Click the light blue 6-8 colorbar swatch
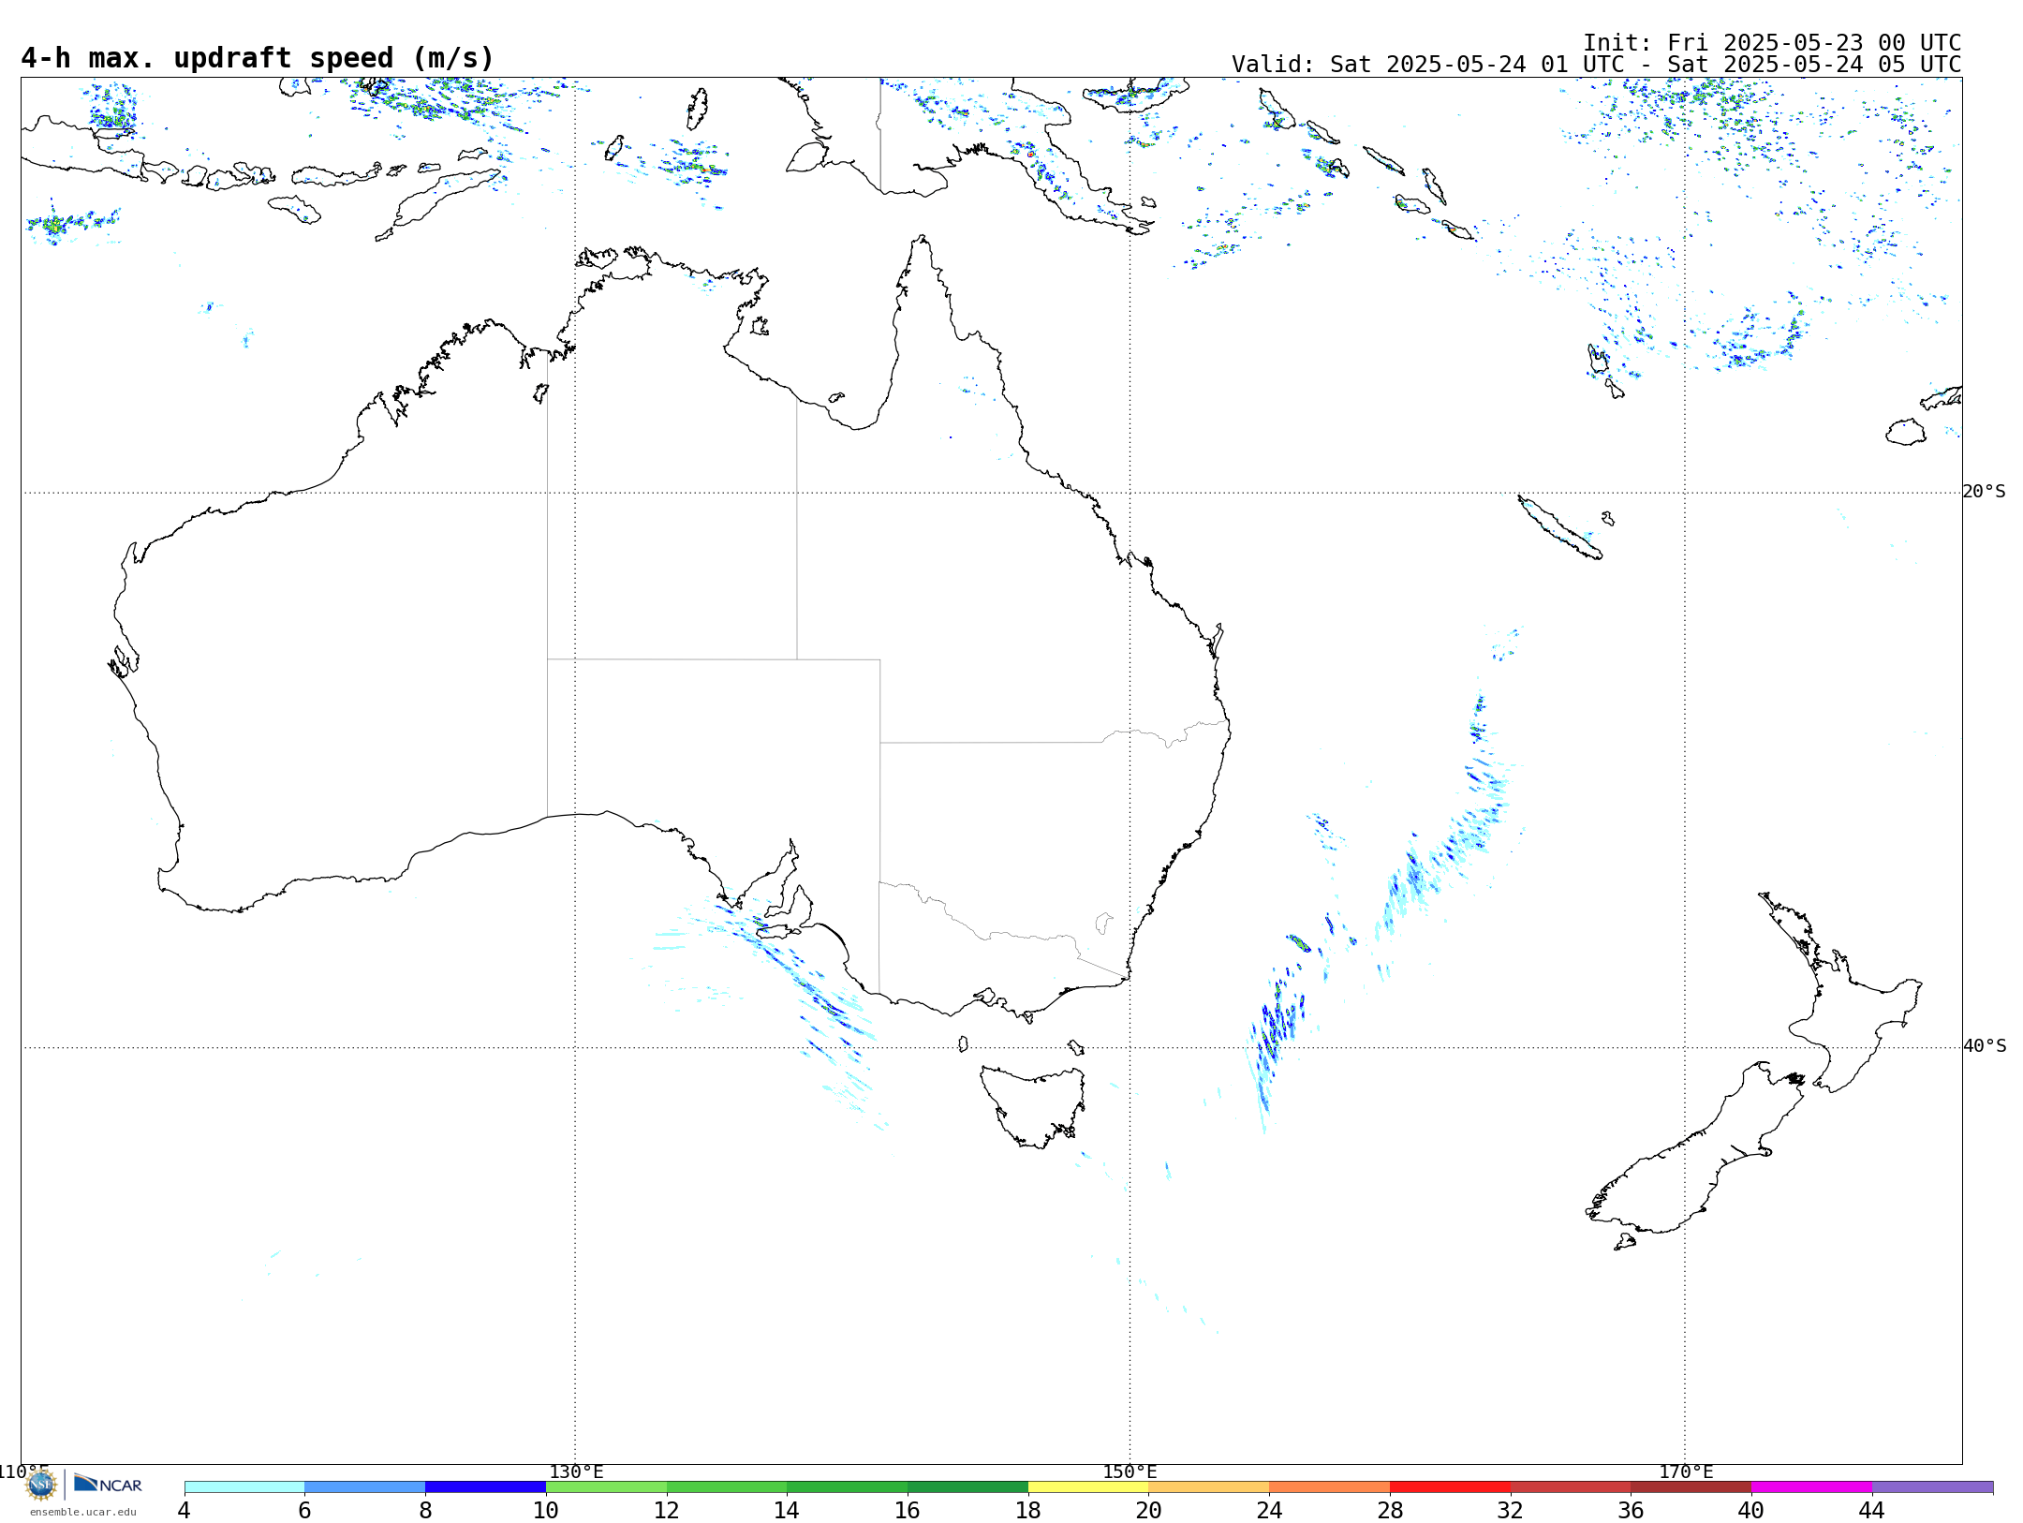This screenshot has height=1523, width=2023. (365, 1487)
